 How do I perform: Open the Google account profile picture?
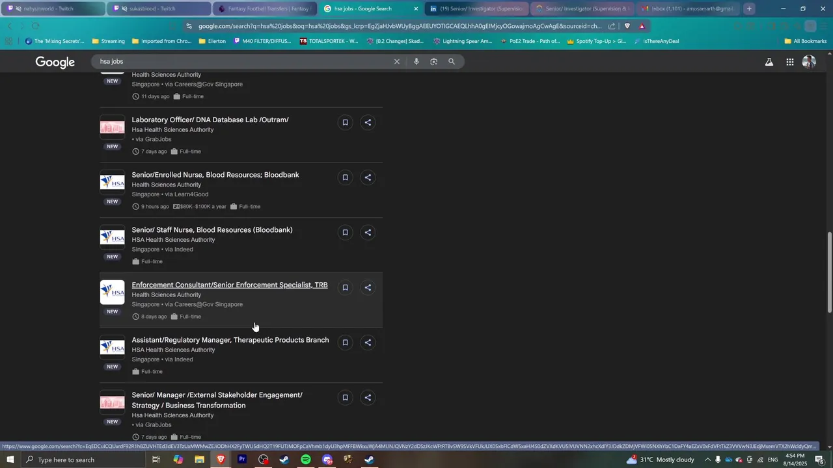point(809,62)
